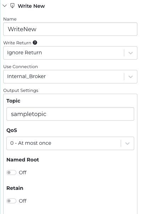Image resolution: width=142 pixels, height=214 pixels.
Task: Open the Internal_Broker connection selector
Action: click(70, 77)
